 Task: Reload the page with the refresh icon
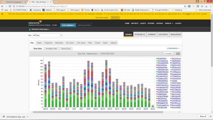point(10,6)
